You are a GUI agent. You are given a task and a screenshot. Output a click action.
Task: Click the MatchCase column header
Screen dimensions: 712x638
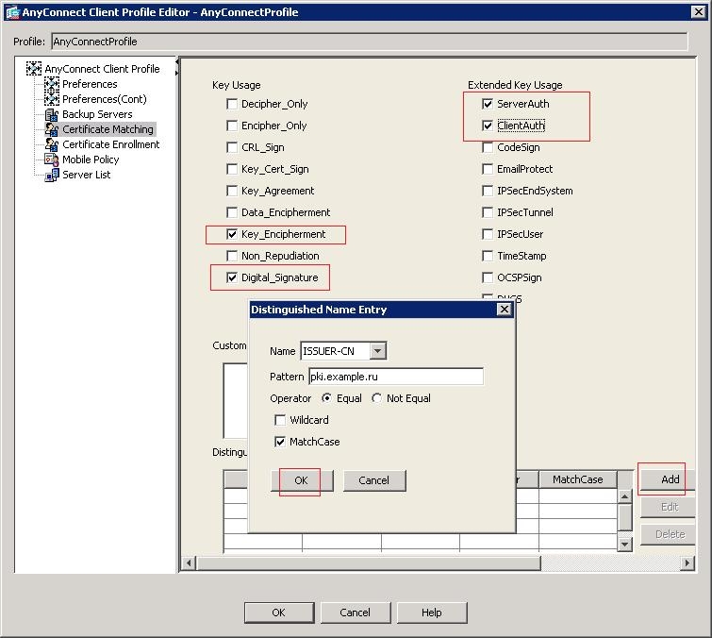[x=577, y=479]
